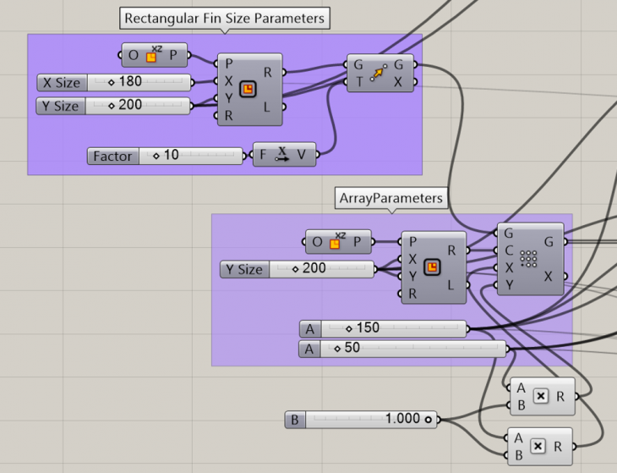Image resolution: width=617 pixels, height=473 pixels.
Task: Click the C input of the Rectangular Array component
Action: [x=508, y=250]
